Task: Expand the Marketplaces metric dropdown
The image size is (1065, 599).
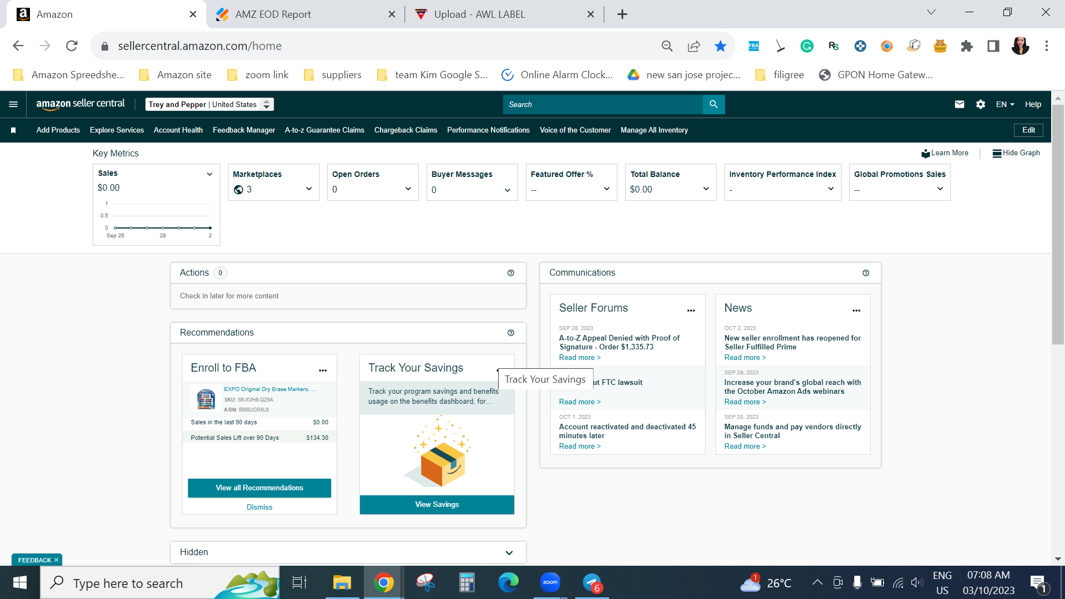Action: pyautogui.click(x=309, y=189)
